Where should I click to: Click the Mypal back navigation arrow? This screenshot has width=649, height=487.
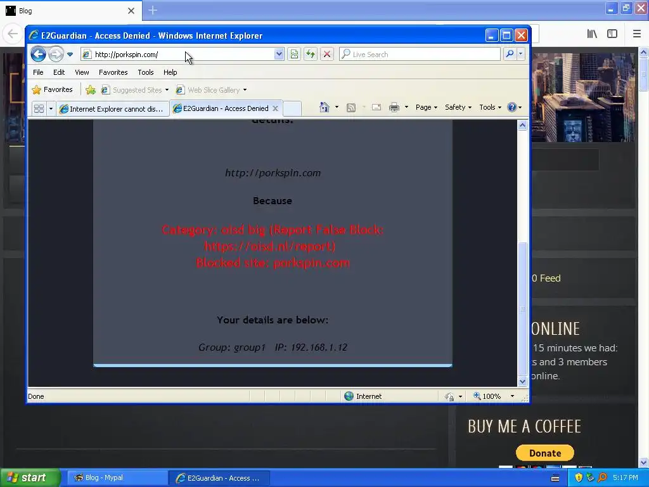pyautogui.click(x=13, y=34)
